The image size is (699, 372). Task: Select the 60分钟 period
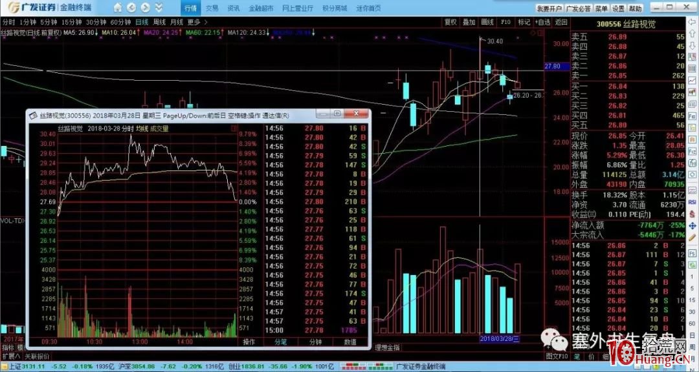(x=120, y=22)
